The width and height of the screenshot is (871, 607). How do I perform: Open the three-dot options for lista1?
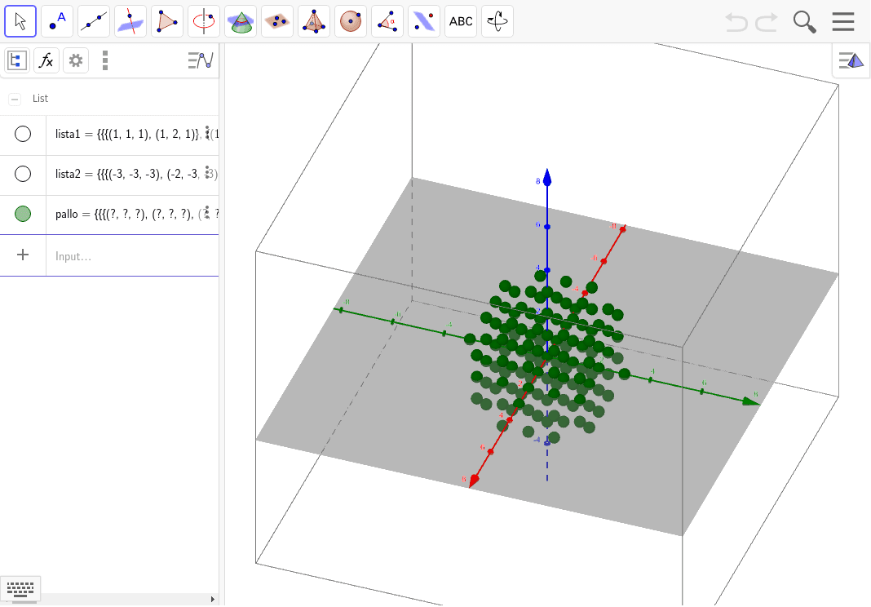pos(208,134)
